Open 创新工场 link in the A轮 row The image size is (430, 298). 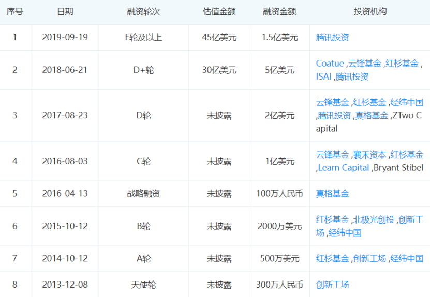369,259
